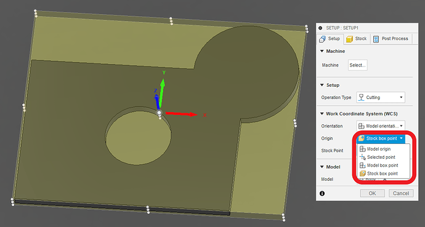The height and width of the screenshot is (227, 425).
Task: Click the red X axis arrow
Action: pyautogui.click(x=181, y=114)
